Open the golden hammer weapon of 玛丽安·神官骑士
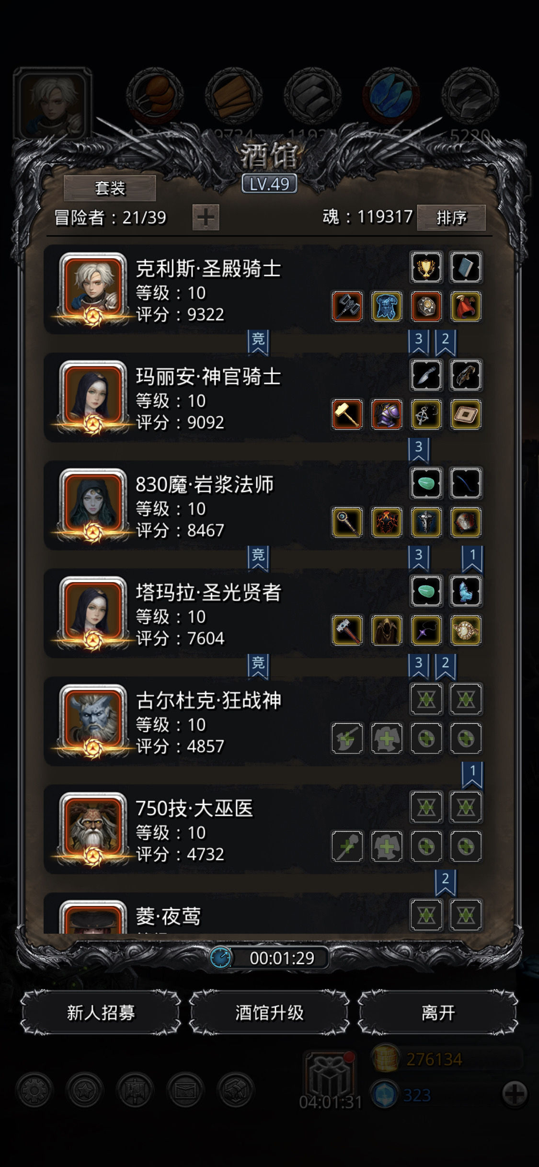This screenshot has height=1167, width=539. [x=347, y=414]
